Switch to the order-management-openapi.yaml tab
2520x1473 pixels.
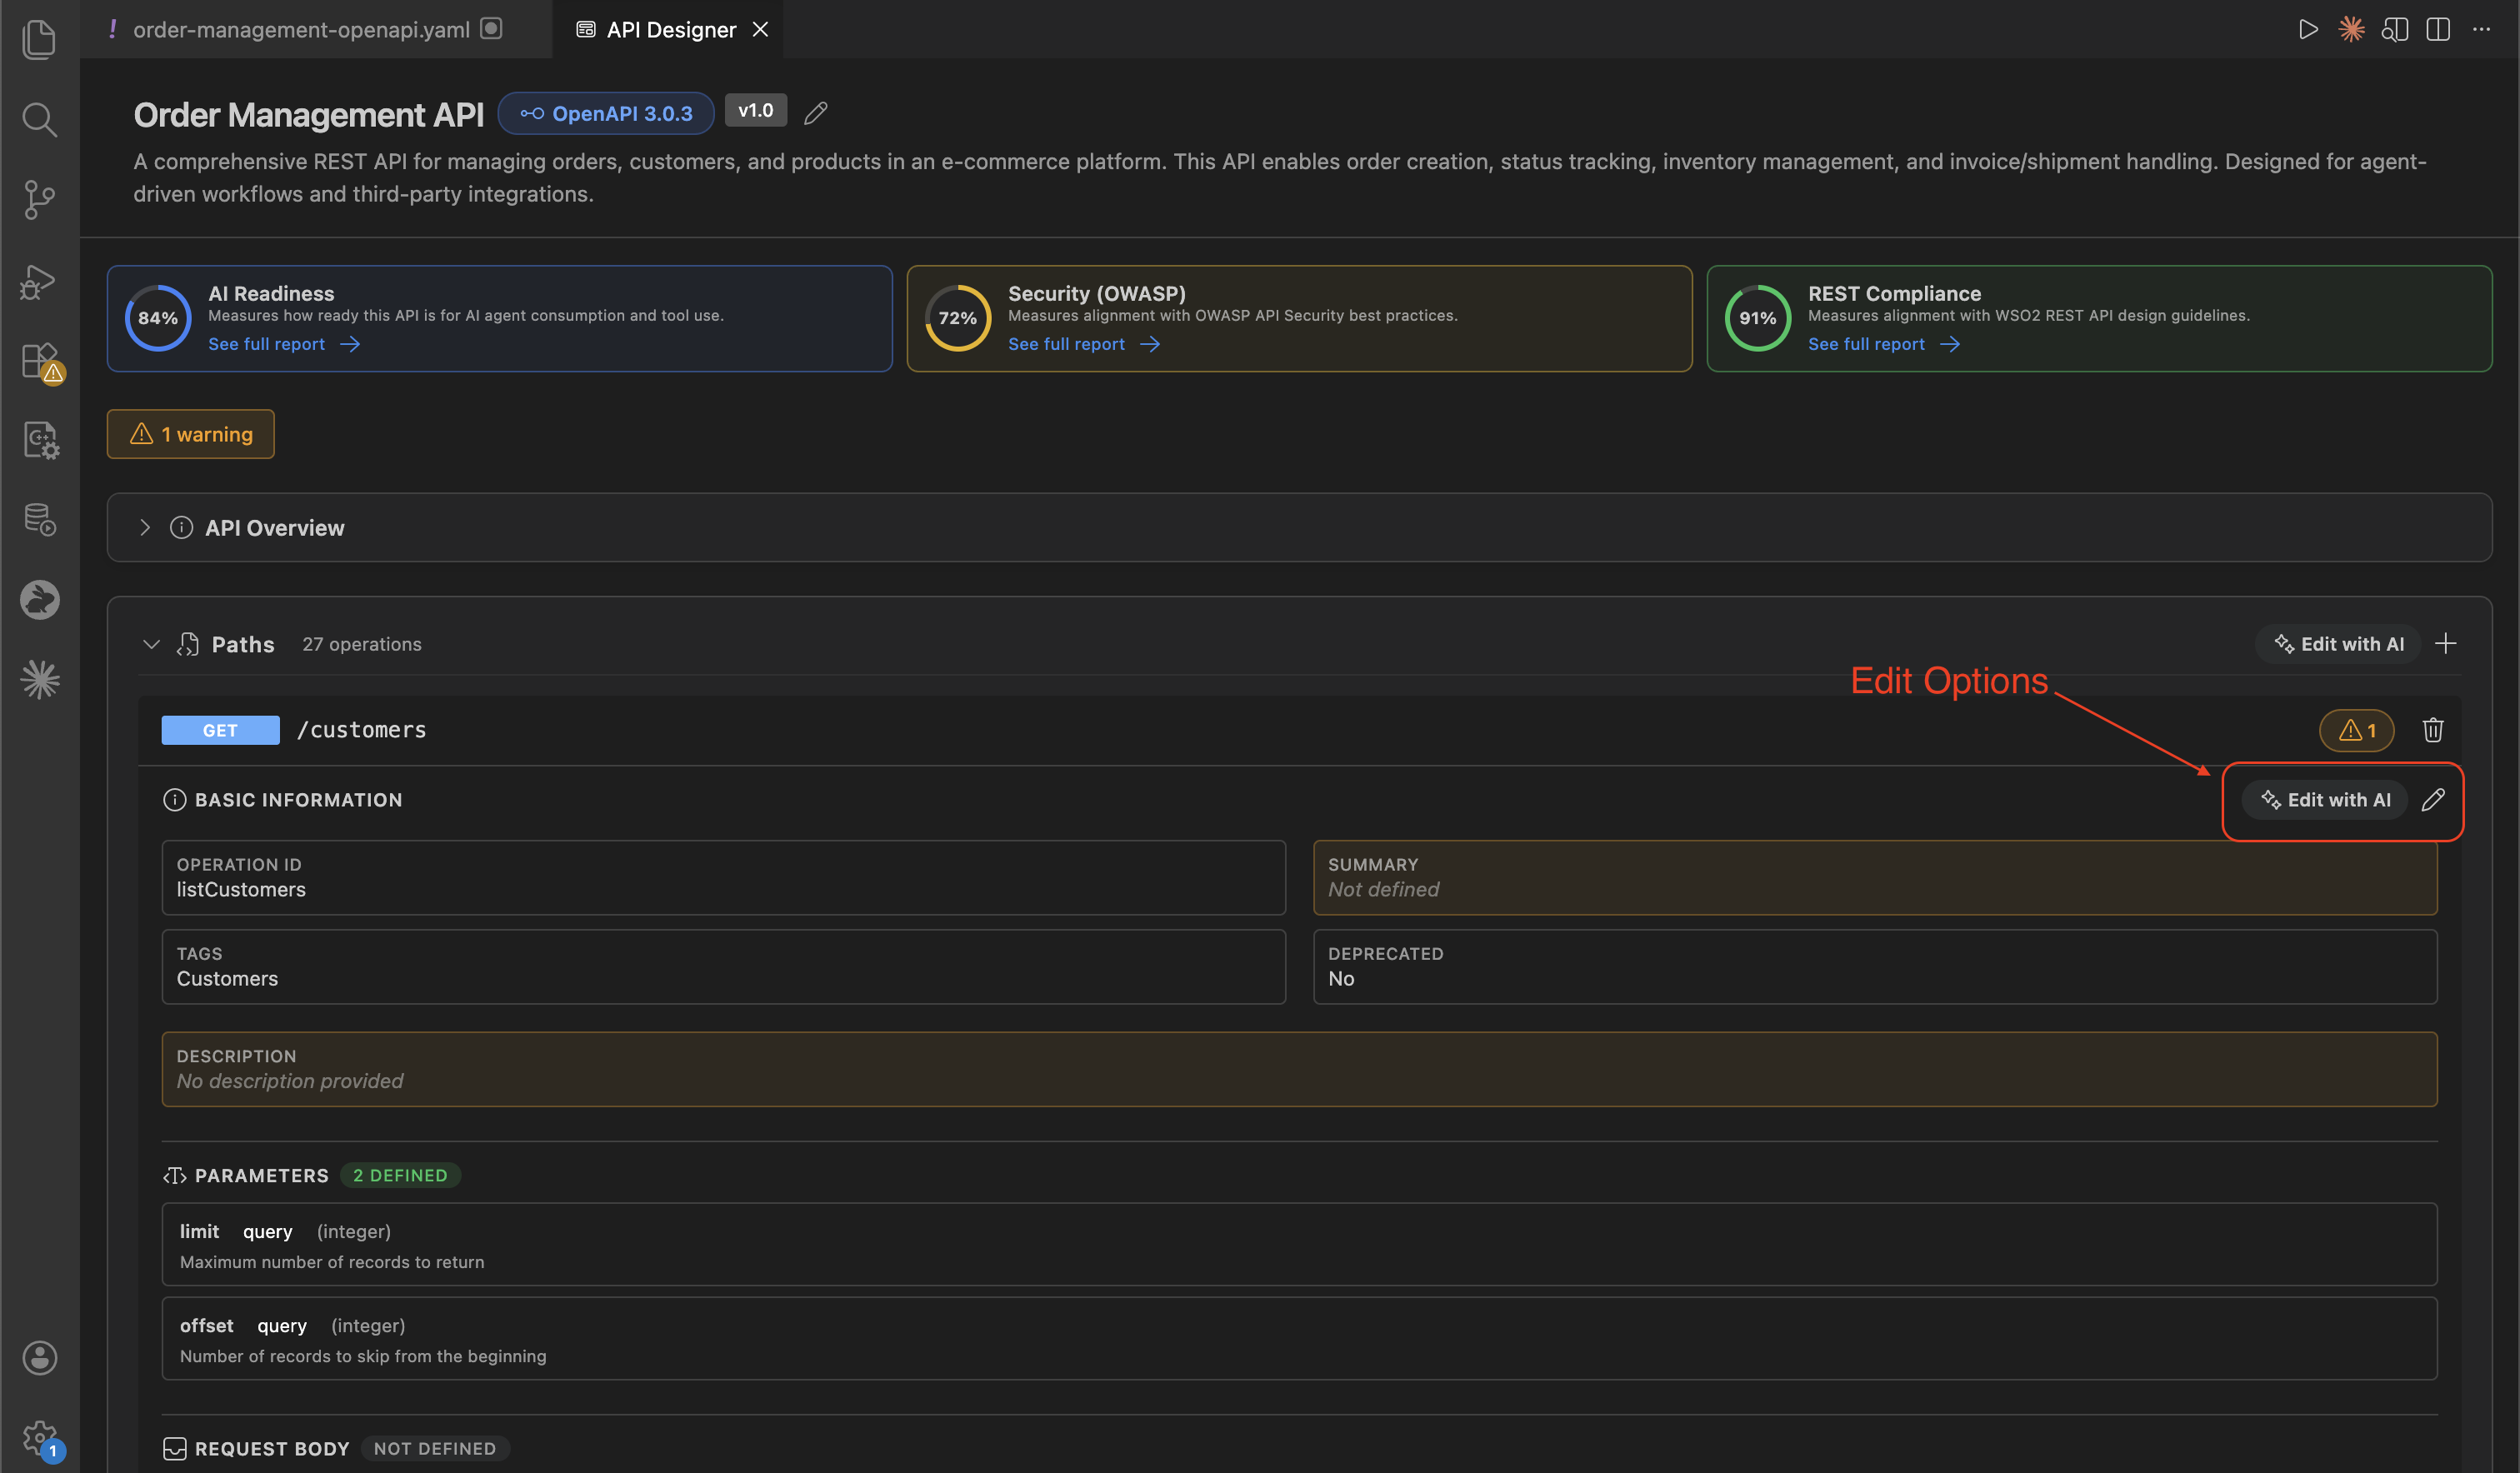point(301,29)
